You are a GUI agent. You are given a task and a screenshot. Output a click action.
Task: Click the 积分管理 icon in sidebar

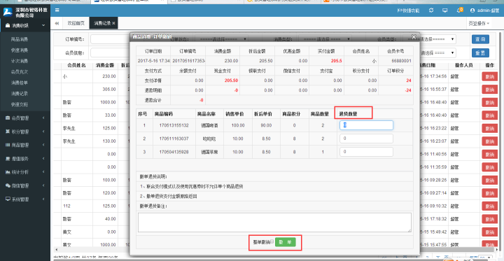(x=8, y=132)
